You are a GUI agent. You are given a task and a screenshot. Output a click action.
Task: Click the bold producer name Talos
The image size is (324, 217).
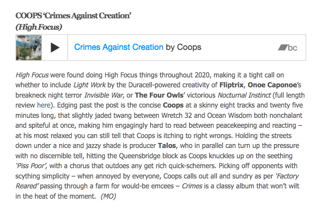tap(166, 145)
